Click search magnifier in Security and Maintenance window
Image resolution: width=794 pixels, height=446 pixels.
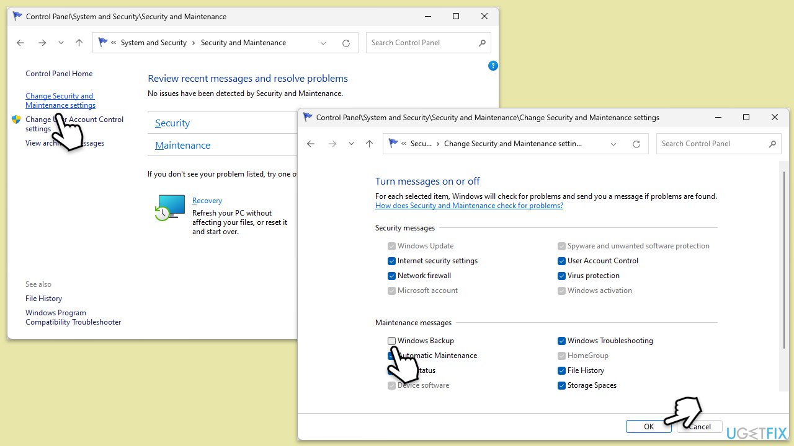point(482,43)
